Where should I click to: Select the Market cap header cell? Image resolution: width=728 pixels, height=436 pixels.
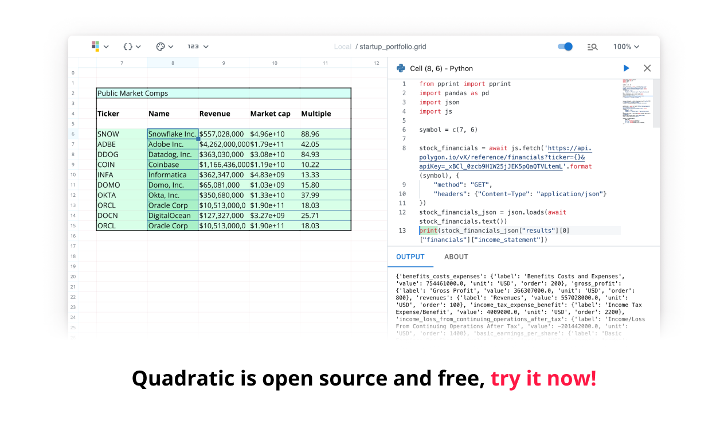coord(275,114)
